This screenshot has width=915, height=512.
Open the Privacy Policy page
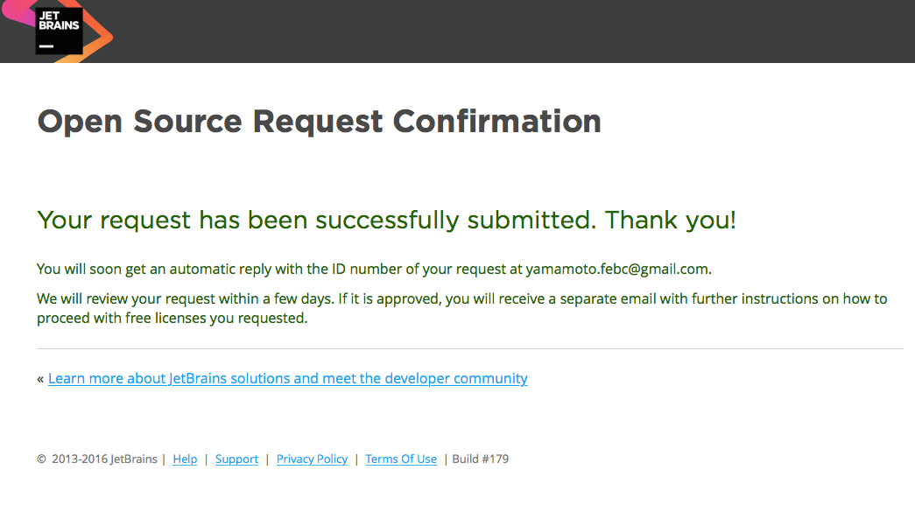312,459
